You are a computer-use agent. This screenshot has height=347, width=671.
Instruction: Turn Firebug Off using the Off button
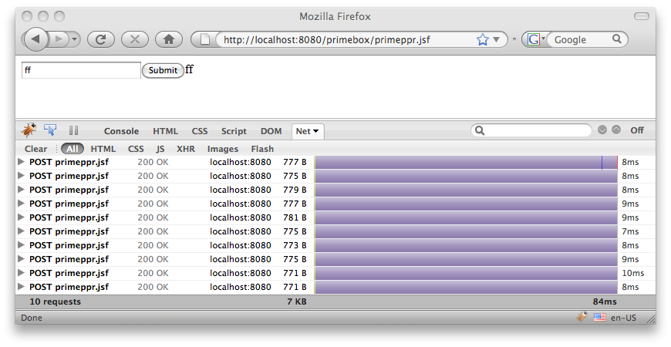636,130
